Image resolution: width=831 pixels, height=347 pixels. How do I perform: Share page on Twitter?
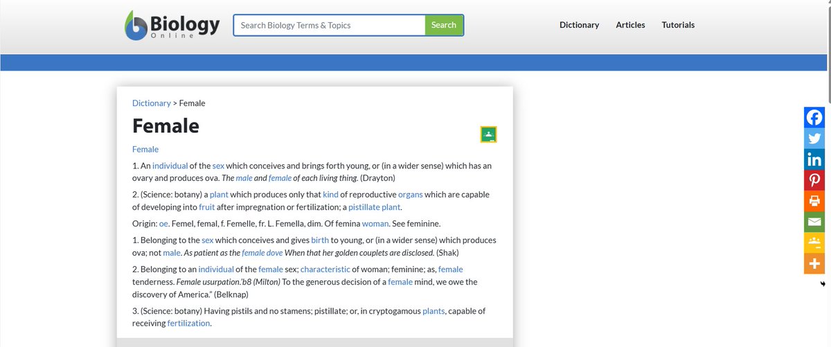click(x=814, y=138)
